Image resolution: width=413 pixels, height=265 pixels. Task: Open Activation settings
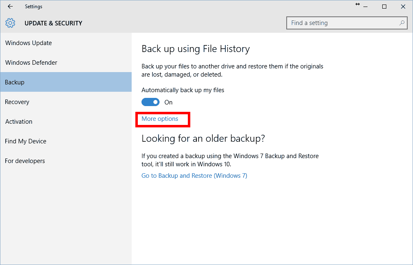pyautogui.click(x=66, y=122)
